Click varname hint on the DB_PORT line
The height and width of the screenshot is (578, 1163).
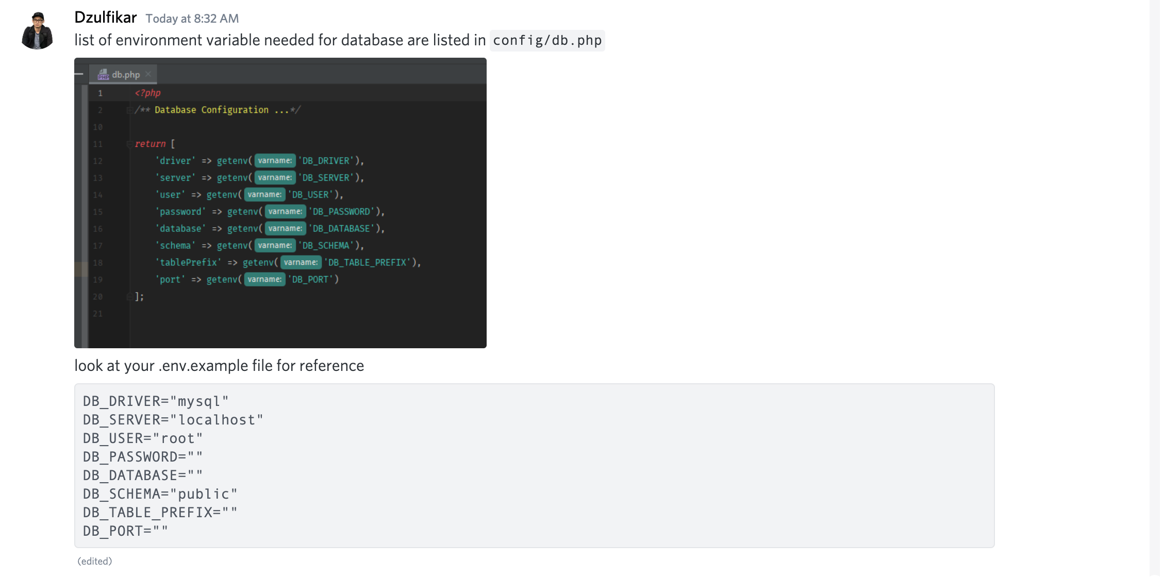[264, 279]
